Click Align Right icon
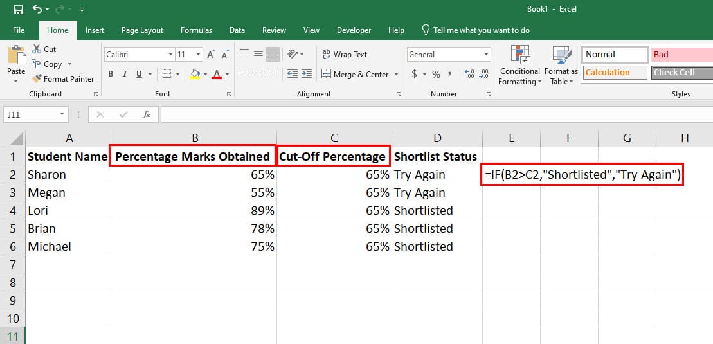The width and height of the screenshot is (713, 344). pyautogui.click(x=273, y=74)
